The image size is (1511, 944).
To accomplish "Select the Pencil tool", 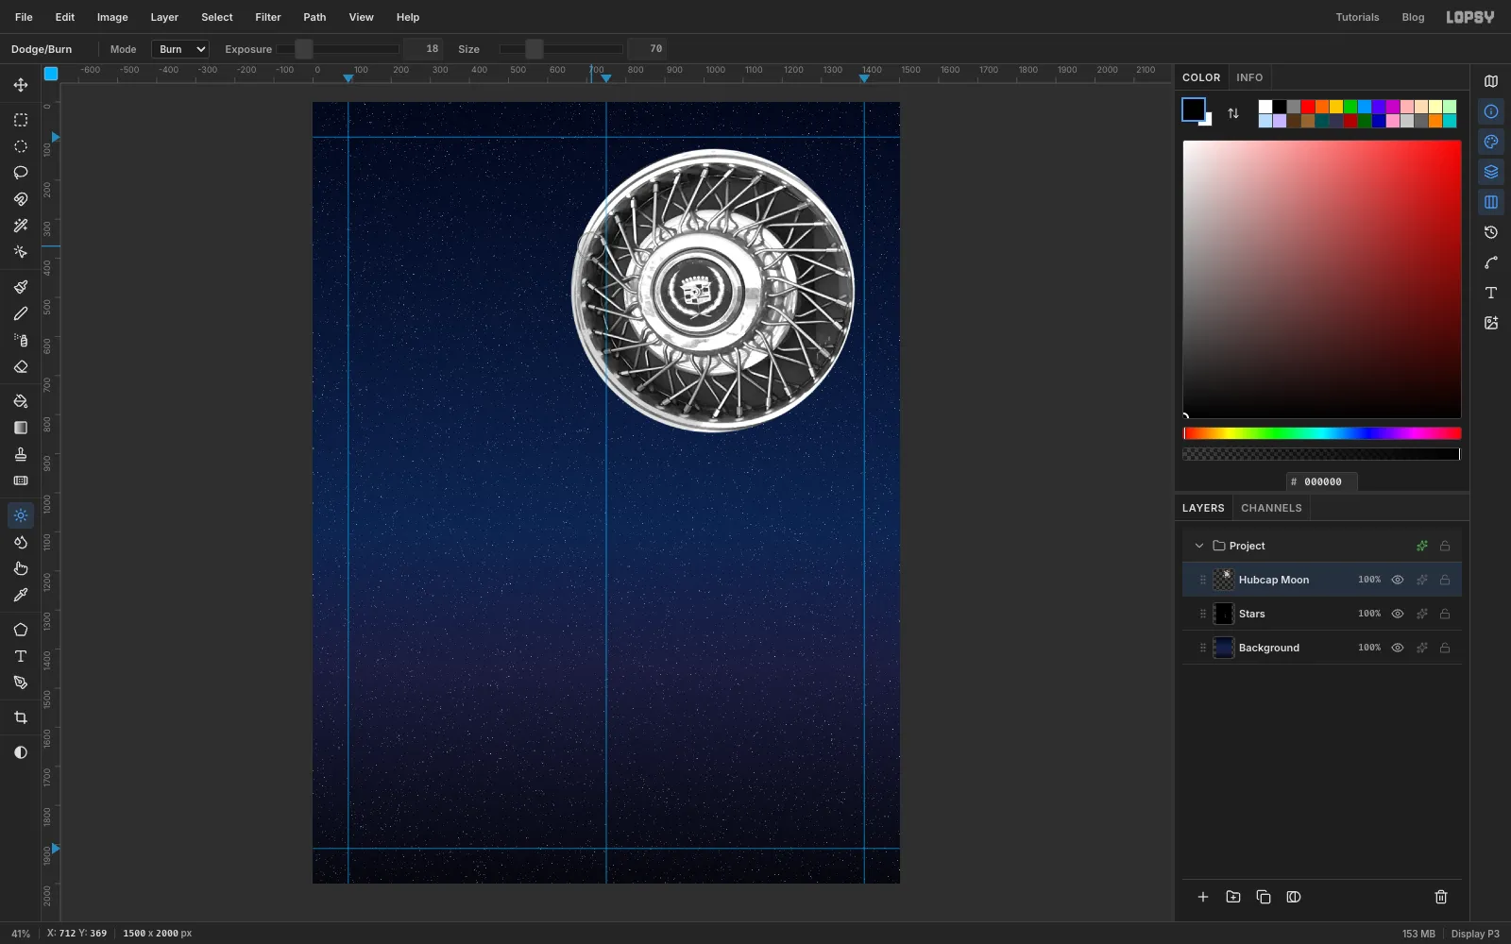I will 21,313.
